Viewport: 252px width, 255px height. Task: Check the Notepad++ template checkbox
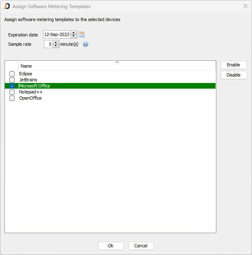pyautogui.click(x=12, y=92)
